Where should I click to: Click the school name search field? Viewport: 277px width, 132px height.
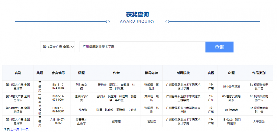142,47
